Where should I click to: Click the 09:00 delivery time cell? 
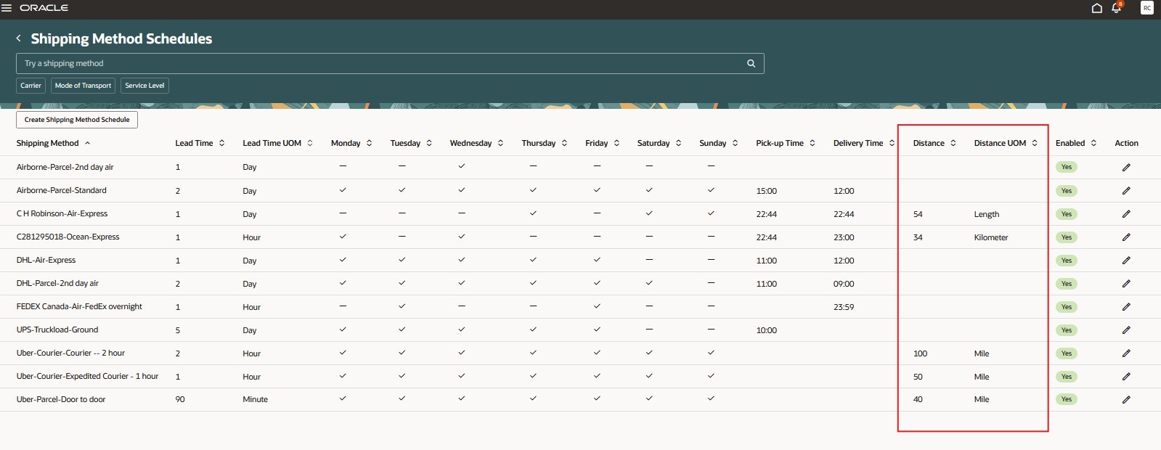coord(844,284)
